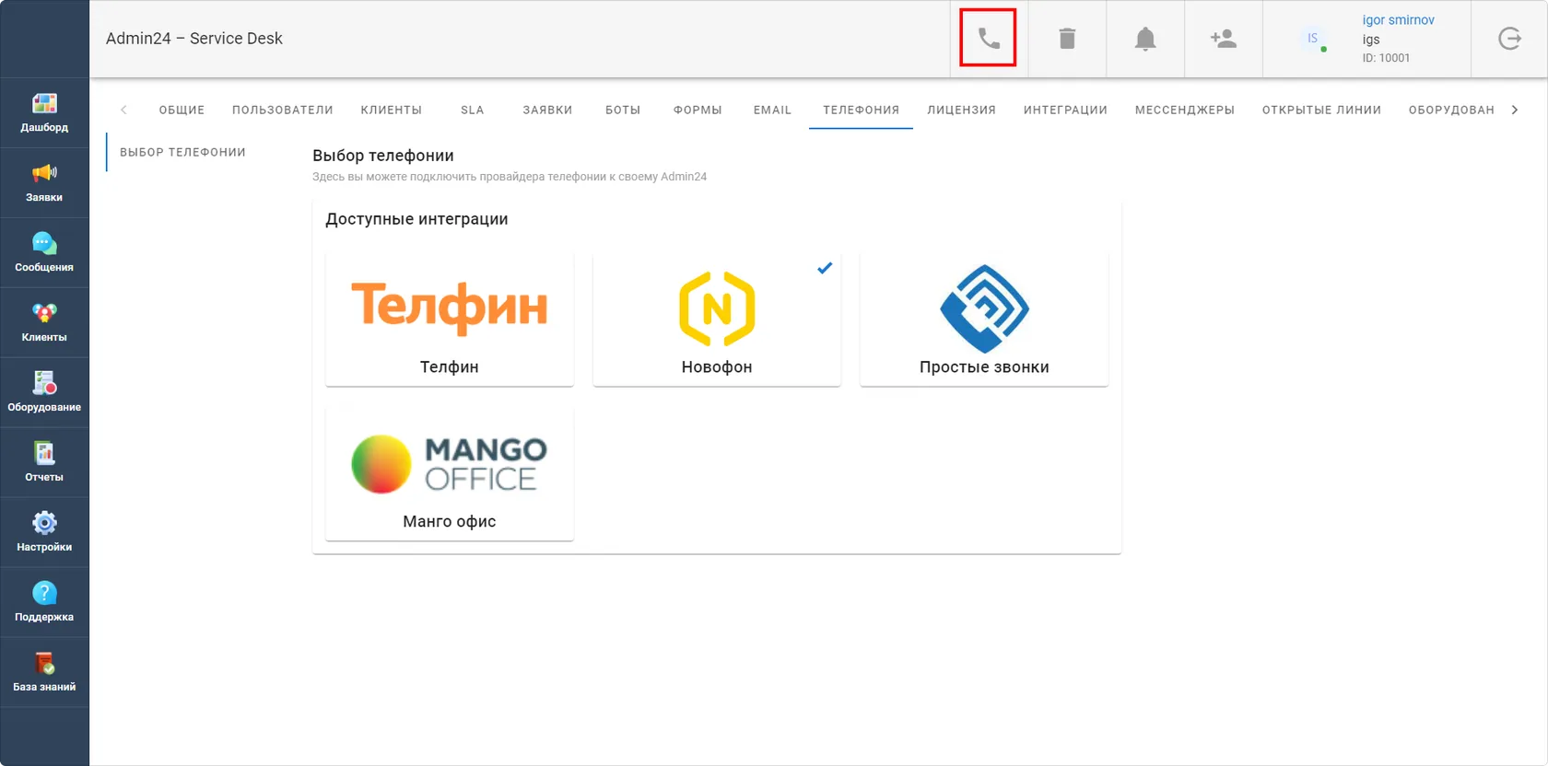Choose the Манго офис integration card

click(x=450, y=474)
